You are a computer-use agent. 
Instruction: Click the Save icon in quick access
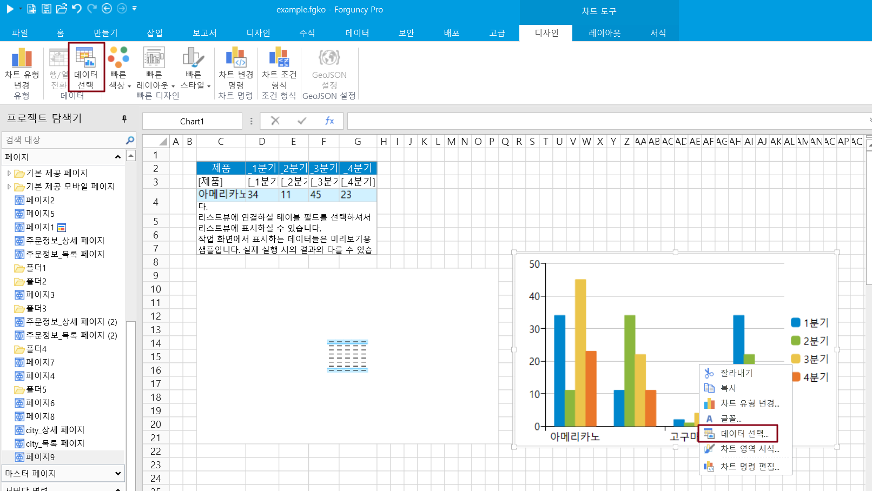click(x=47, y=9)
